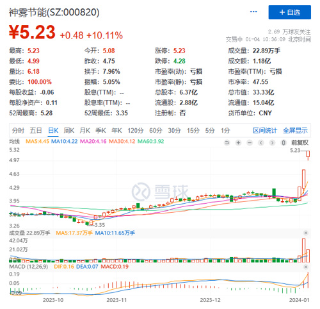Click the +10.11% change percentage
This screenshot has width=320, height=309.
coord(104,35)
